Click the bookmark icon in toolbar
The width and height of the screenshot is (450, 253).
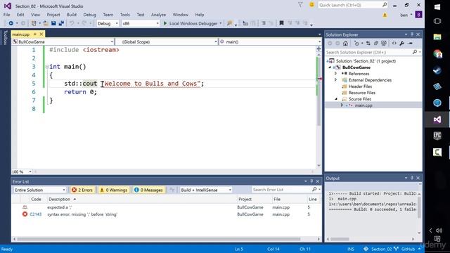(281, 23)
